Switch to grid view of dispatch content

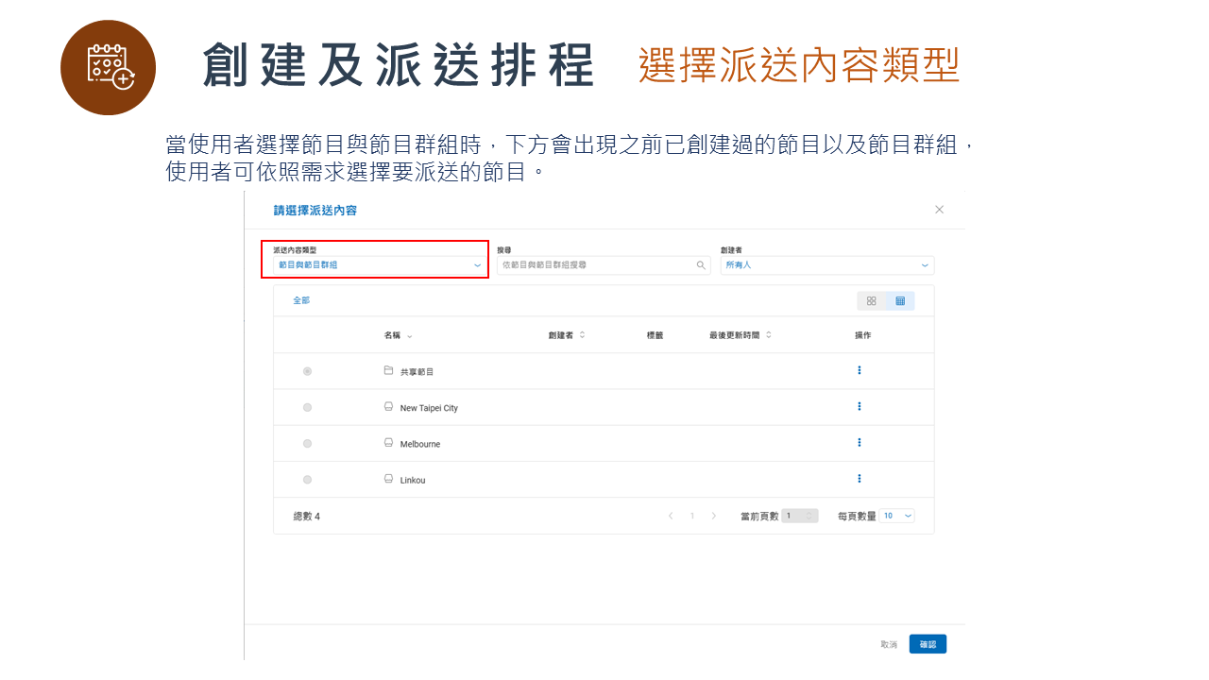point(872,299)
